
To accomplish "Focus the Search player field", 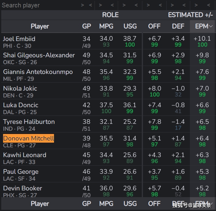I will coord(37,5).
